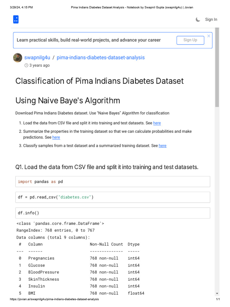Open the 'here' link for loading CSV data
The image size is (230, 307).
[x=157, y=123]
